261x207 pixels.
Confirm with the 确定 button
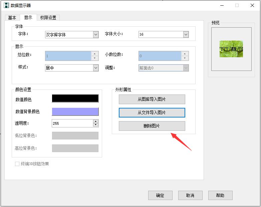(x=160, y=195)
